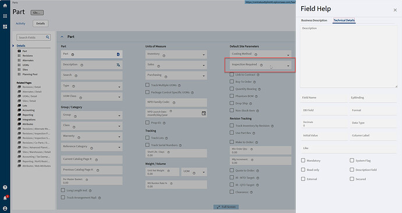Click the document icon in Part field
The image size is (402, 213).
click(x=118, y=54)
